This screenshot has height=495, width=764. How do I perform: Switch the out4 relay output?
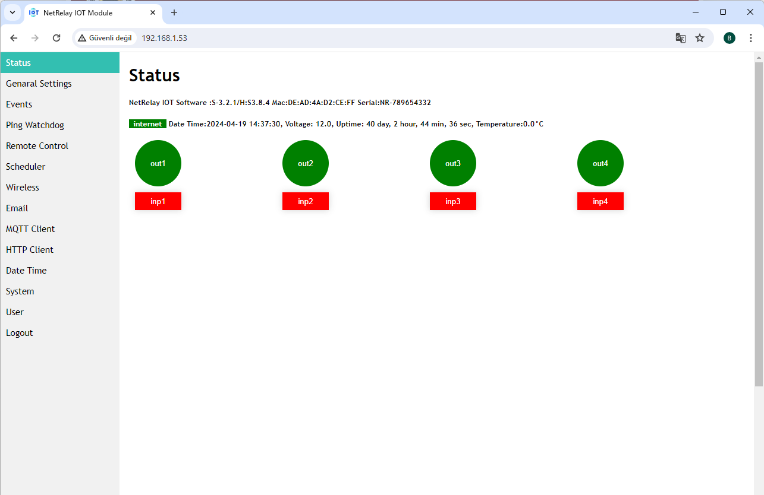pyautogui.click(x=600, y=163)
